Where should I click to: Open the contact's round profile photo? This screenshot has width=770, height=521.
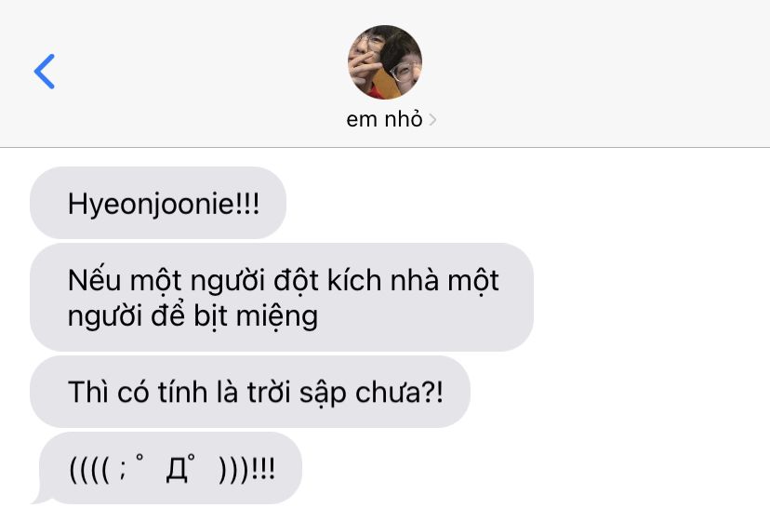pos(385,62)
